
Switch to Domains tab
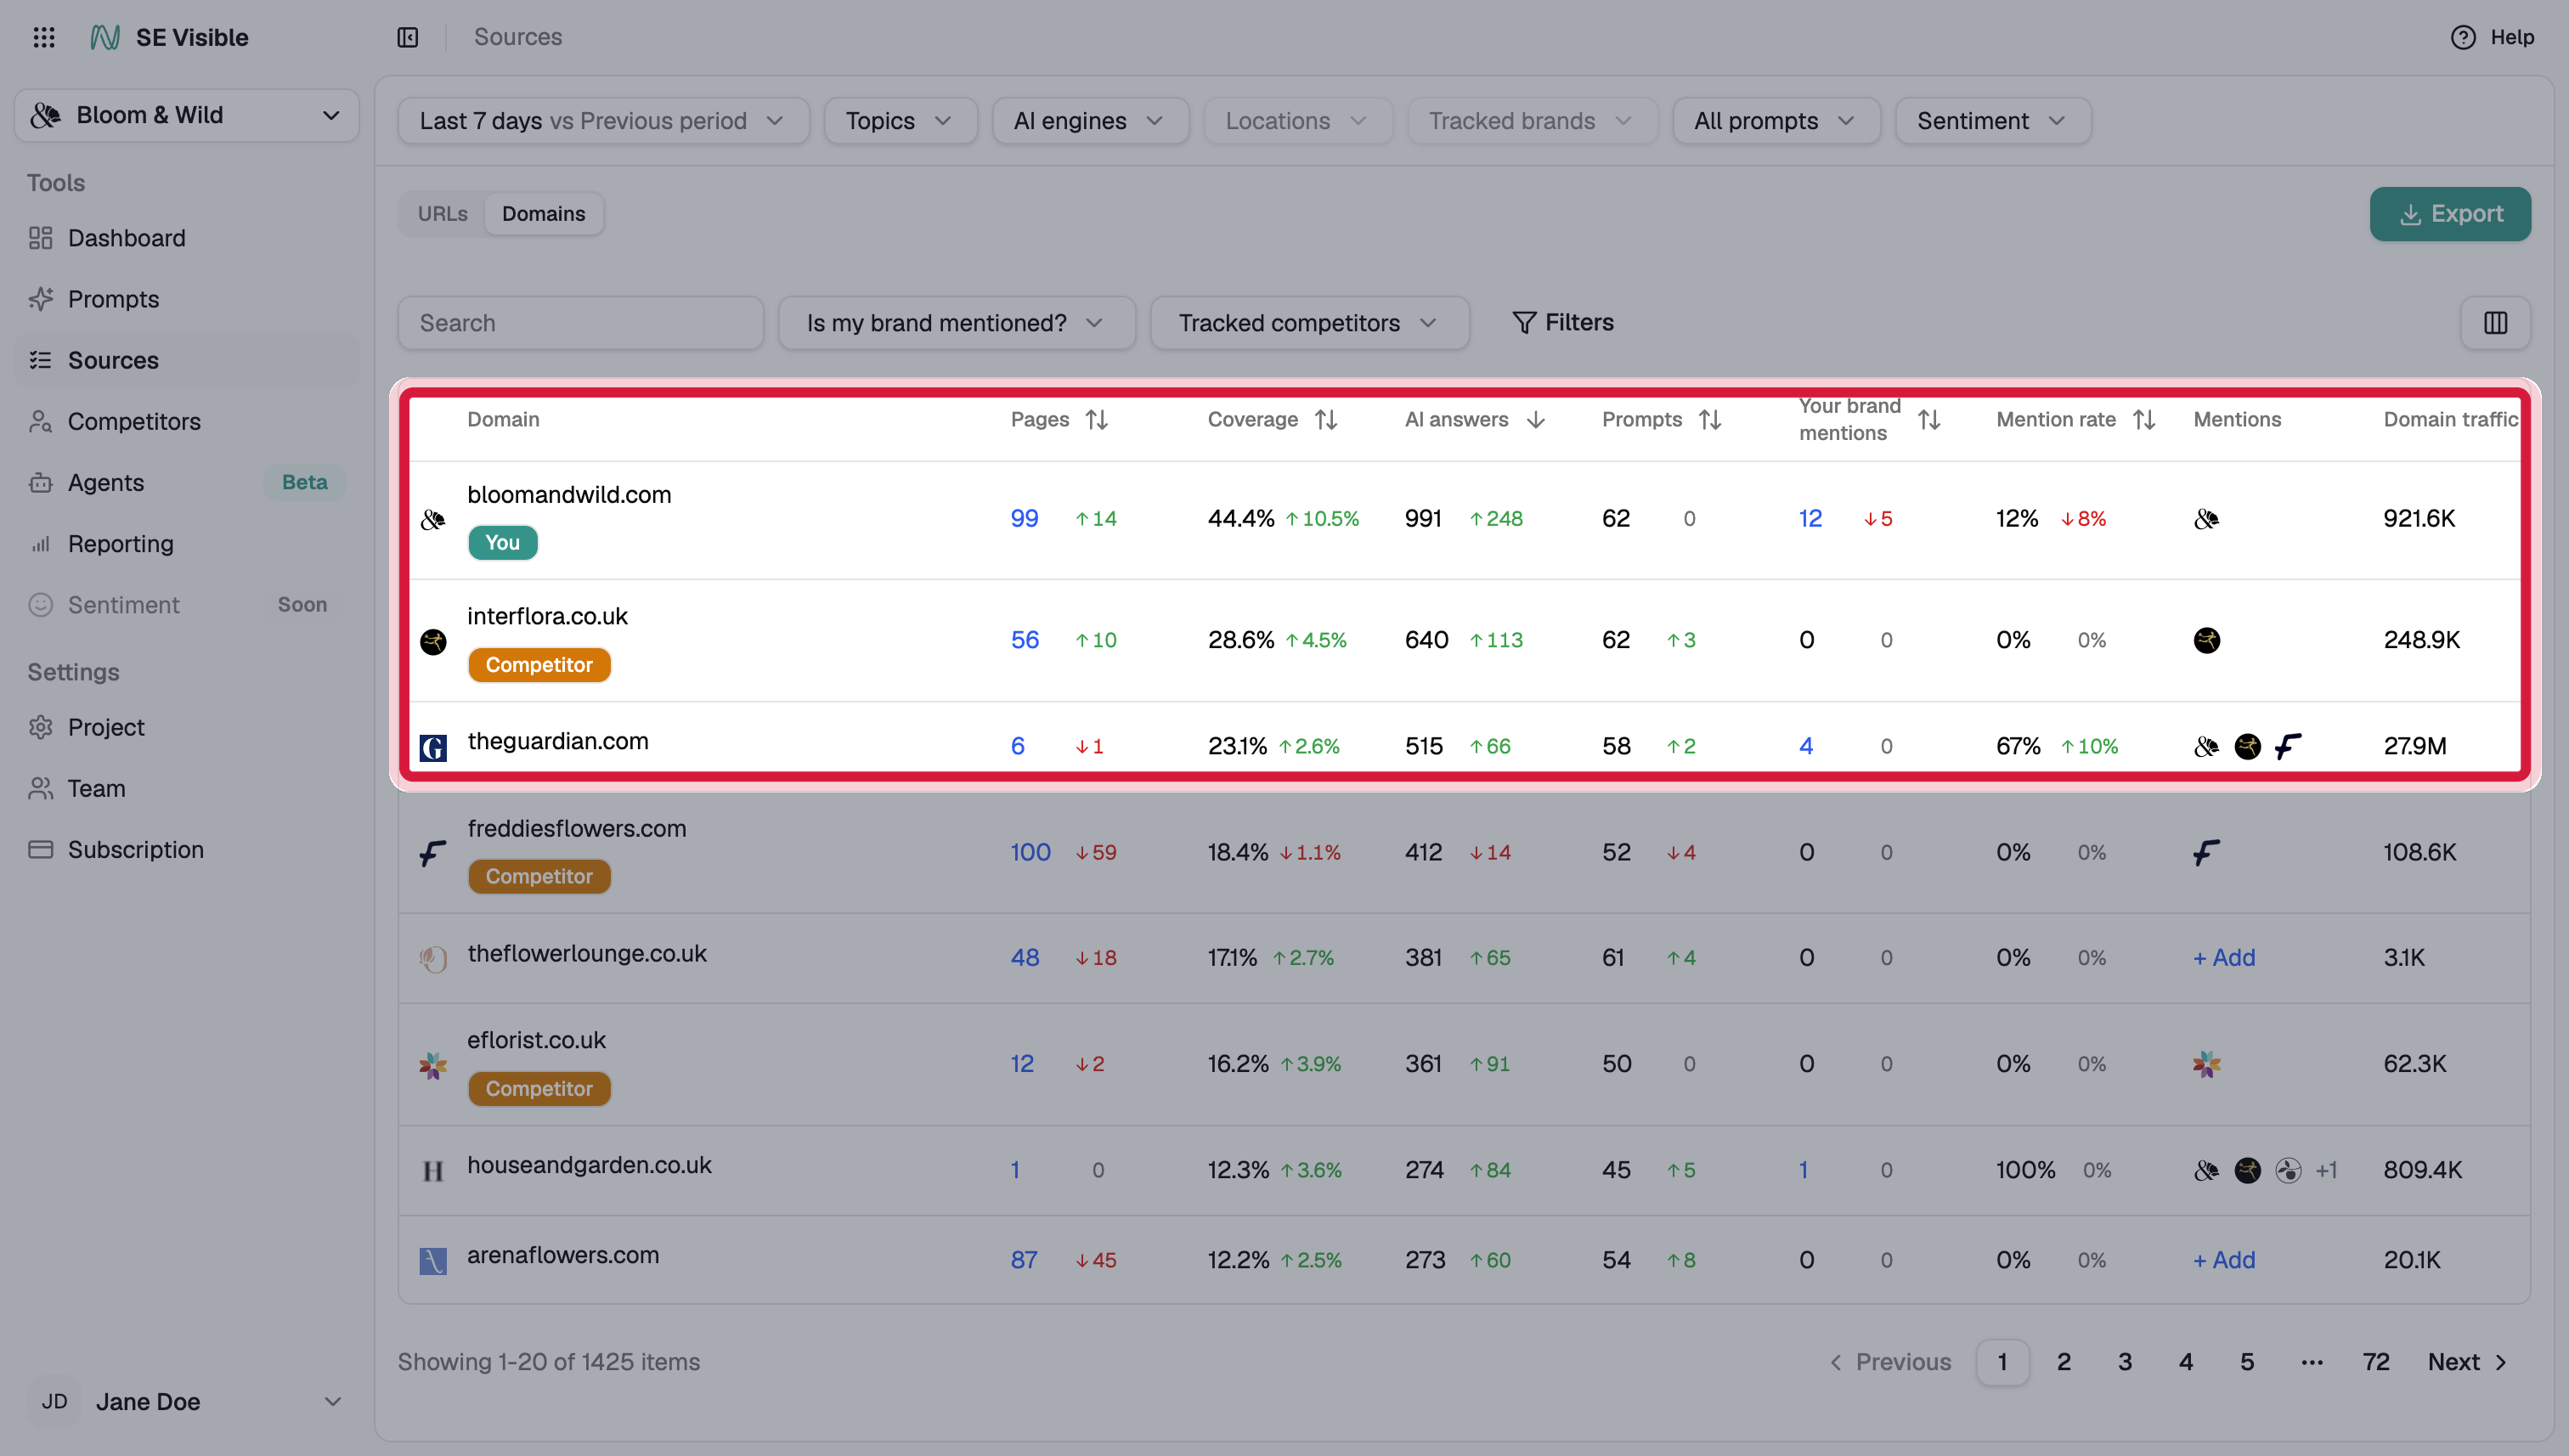(x=543, y=214)
